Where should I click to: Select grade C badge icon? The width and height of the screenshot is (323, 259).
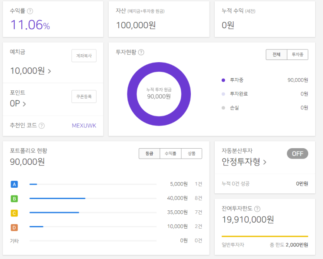(x=14, y=213)
